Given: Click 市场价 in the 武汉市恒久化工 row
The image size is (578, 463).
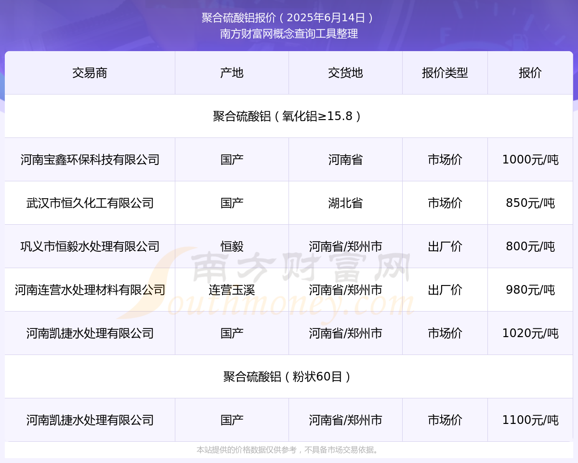Looking at the screenshot, I should (x=445, y=203).
